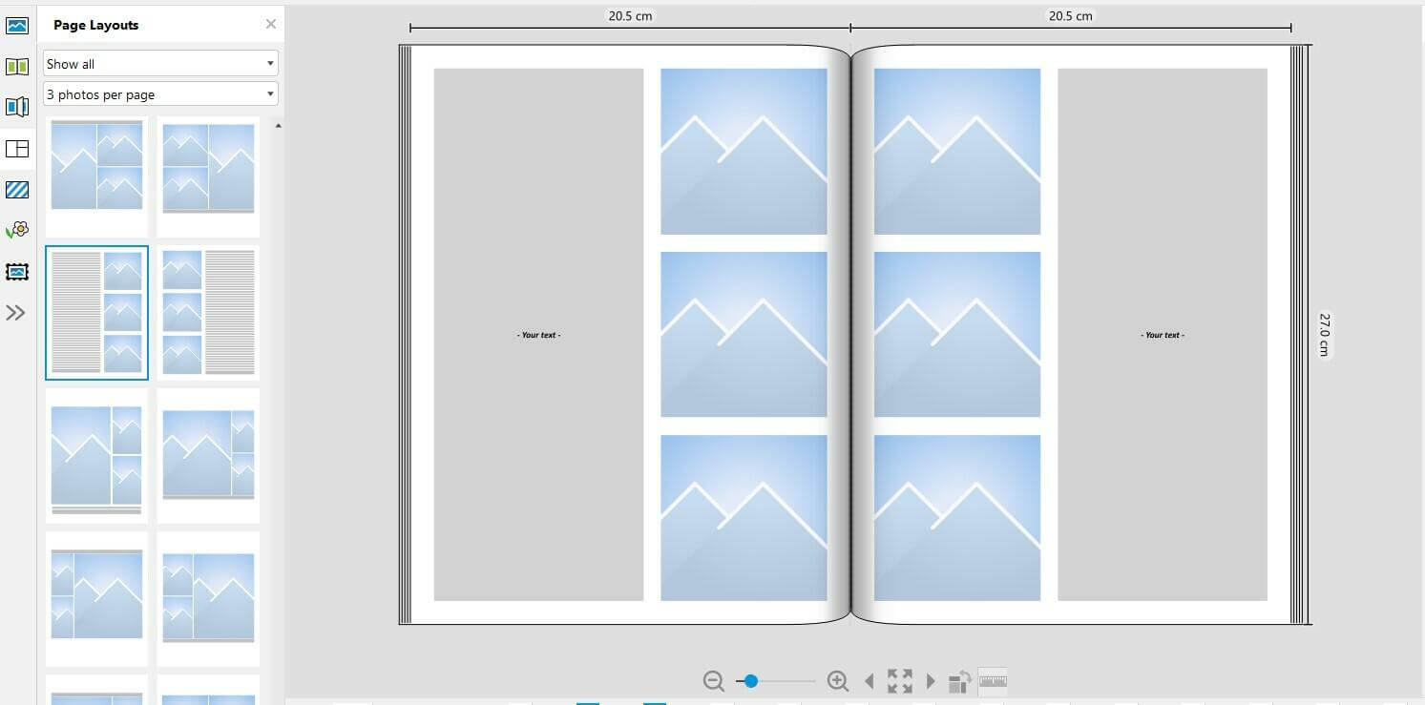
Task: Select middle photo placeholder on right page
Action: point(957,335)
